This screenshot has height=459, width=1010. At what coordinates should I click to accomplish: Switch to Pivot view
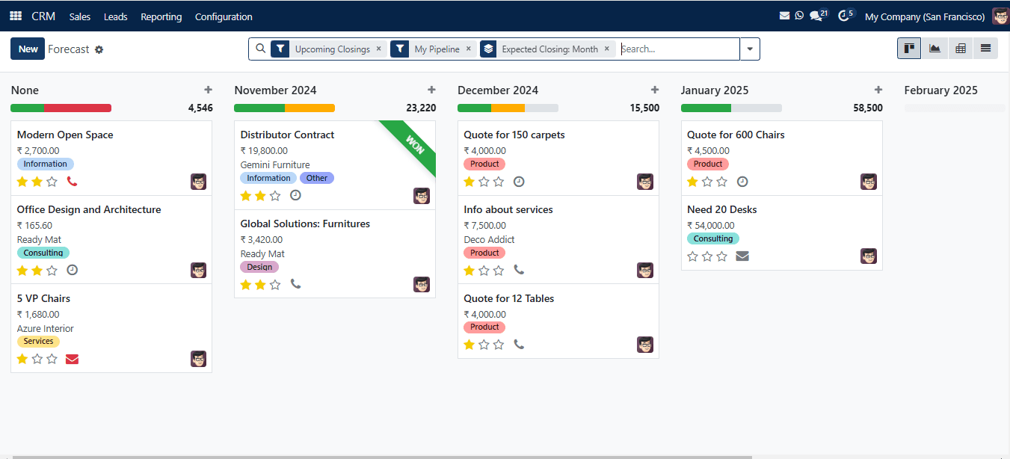pos(961,49)
